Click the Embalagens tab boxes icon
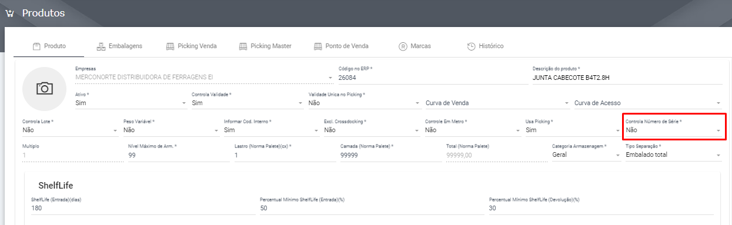The height and width of the screenshot is (225, 732). coord(101,46)
